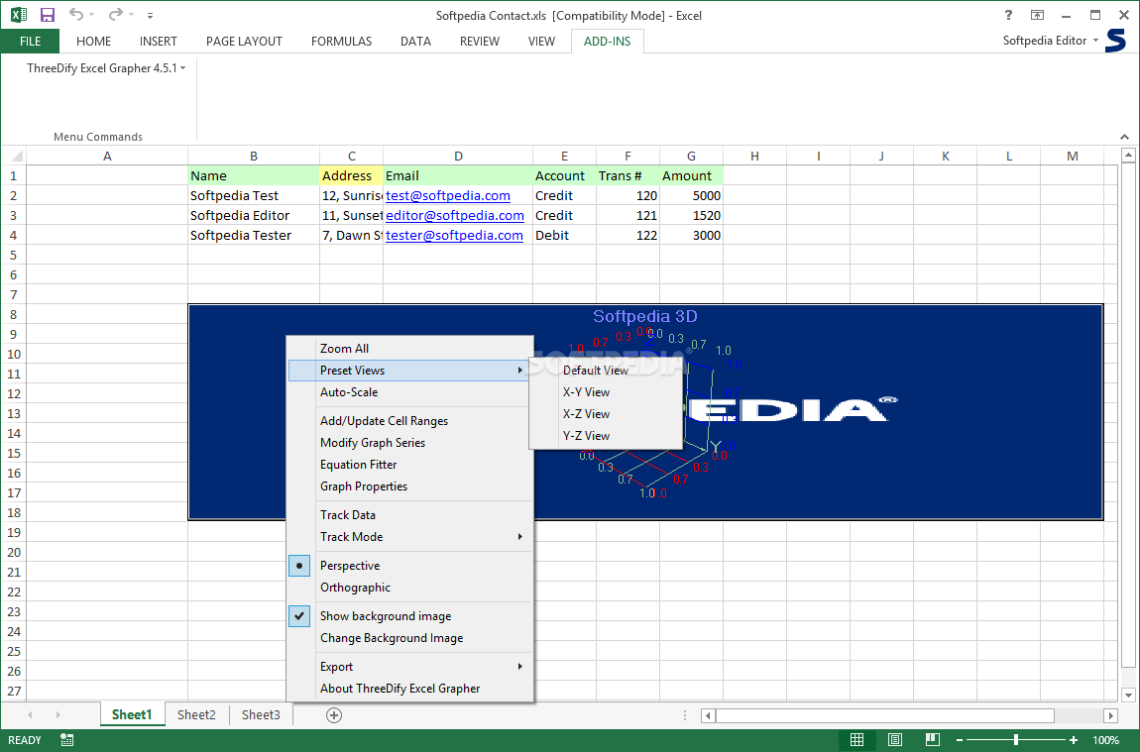Collapse the ribbon with the chevron
The height and width of the screenshot is (752, 1140).
point(1125,137)
